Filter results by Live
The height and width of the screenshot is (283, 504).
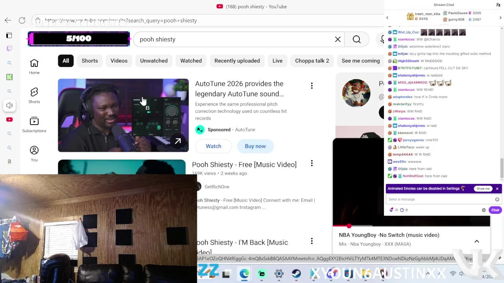[278, 61]
